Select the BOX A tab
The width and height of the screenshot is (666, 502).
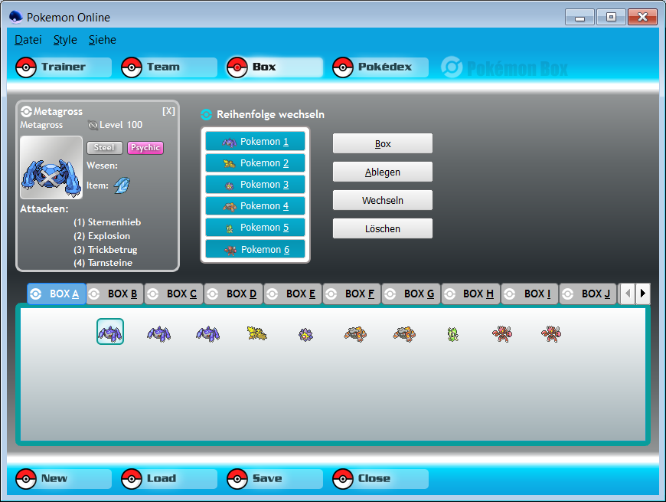click(57, 294)
